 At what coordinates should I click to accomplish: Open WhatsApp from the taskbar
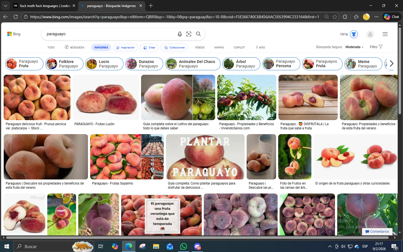184,246
